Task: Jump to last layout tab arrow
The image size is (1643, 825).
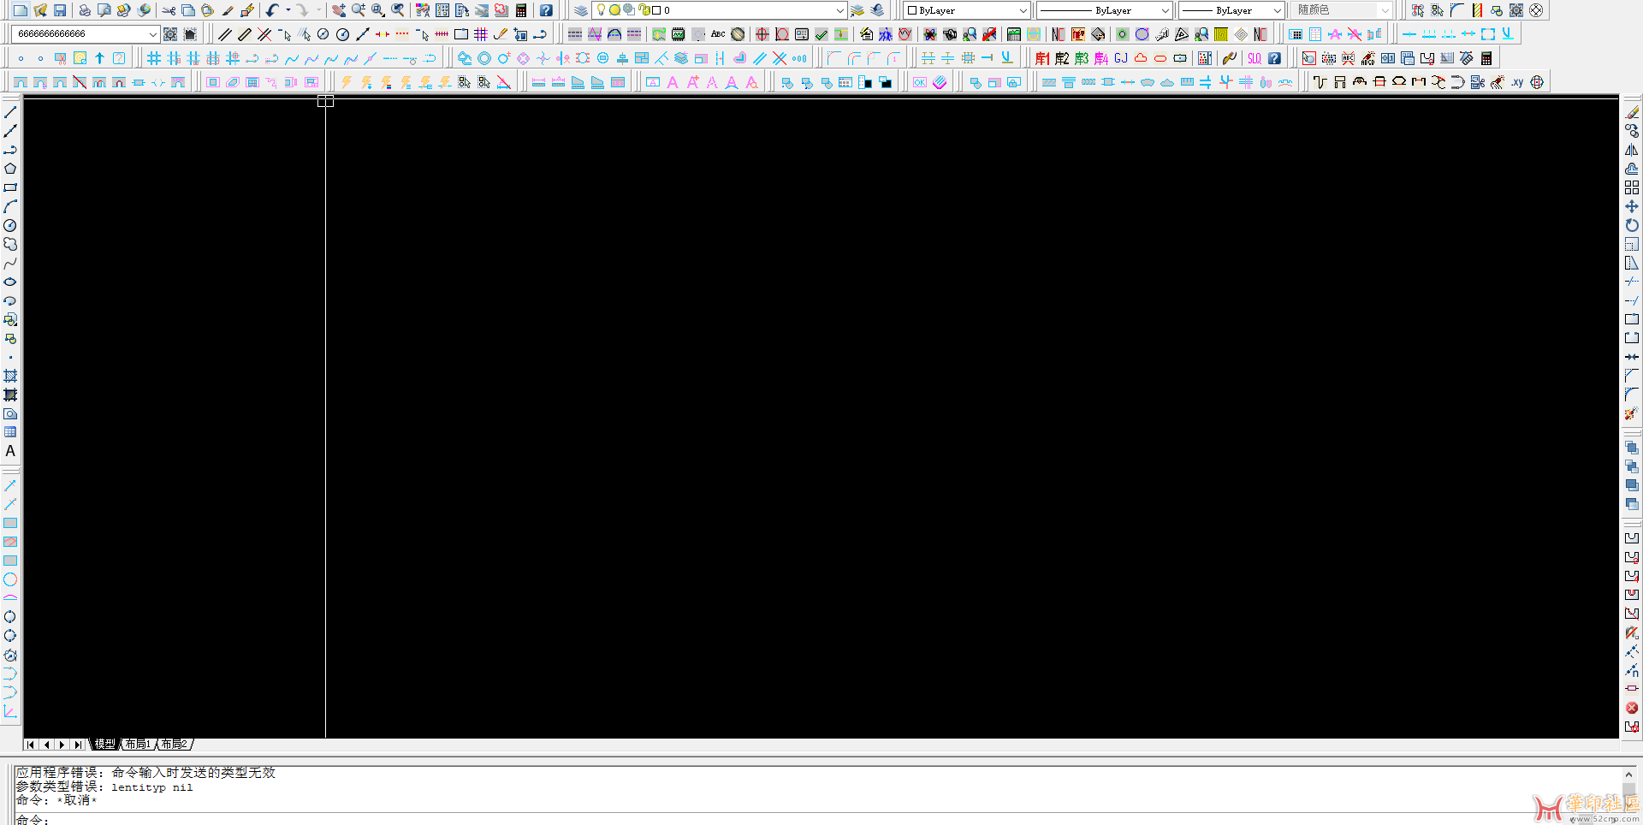Action: pyautogui.click(x=78, y=745)
